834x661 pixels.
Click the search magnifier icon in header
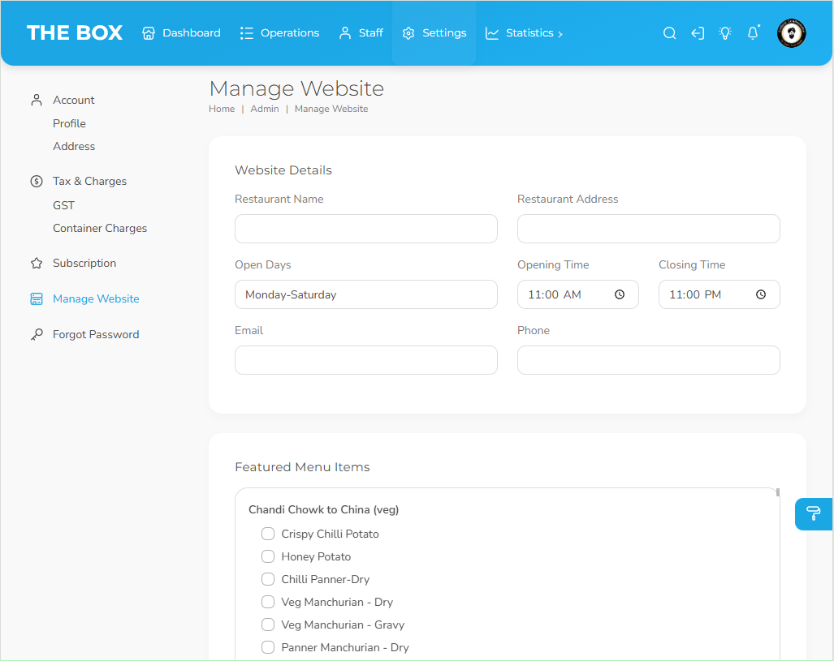click(669, 33)
